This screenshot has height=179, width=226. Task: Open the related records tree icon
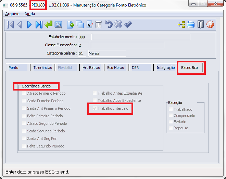pyautogui.click(x=181, y=24)
